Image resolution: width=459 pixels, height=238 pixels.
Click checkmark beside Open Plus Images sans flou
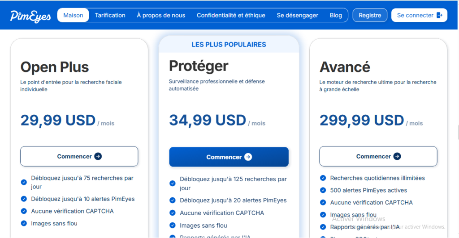coord(24,223)
